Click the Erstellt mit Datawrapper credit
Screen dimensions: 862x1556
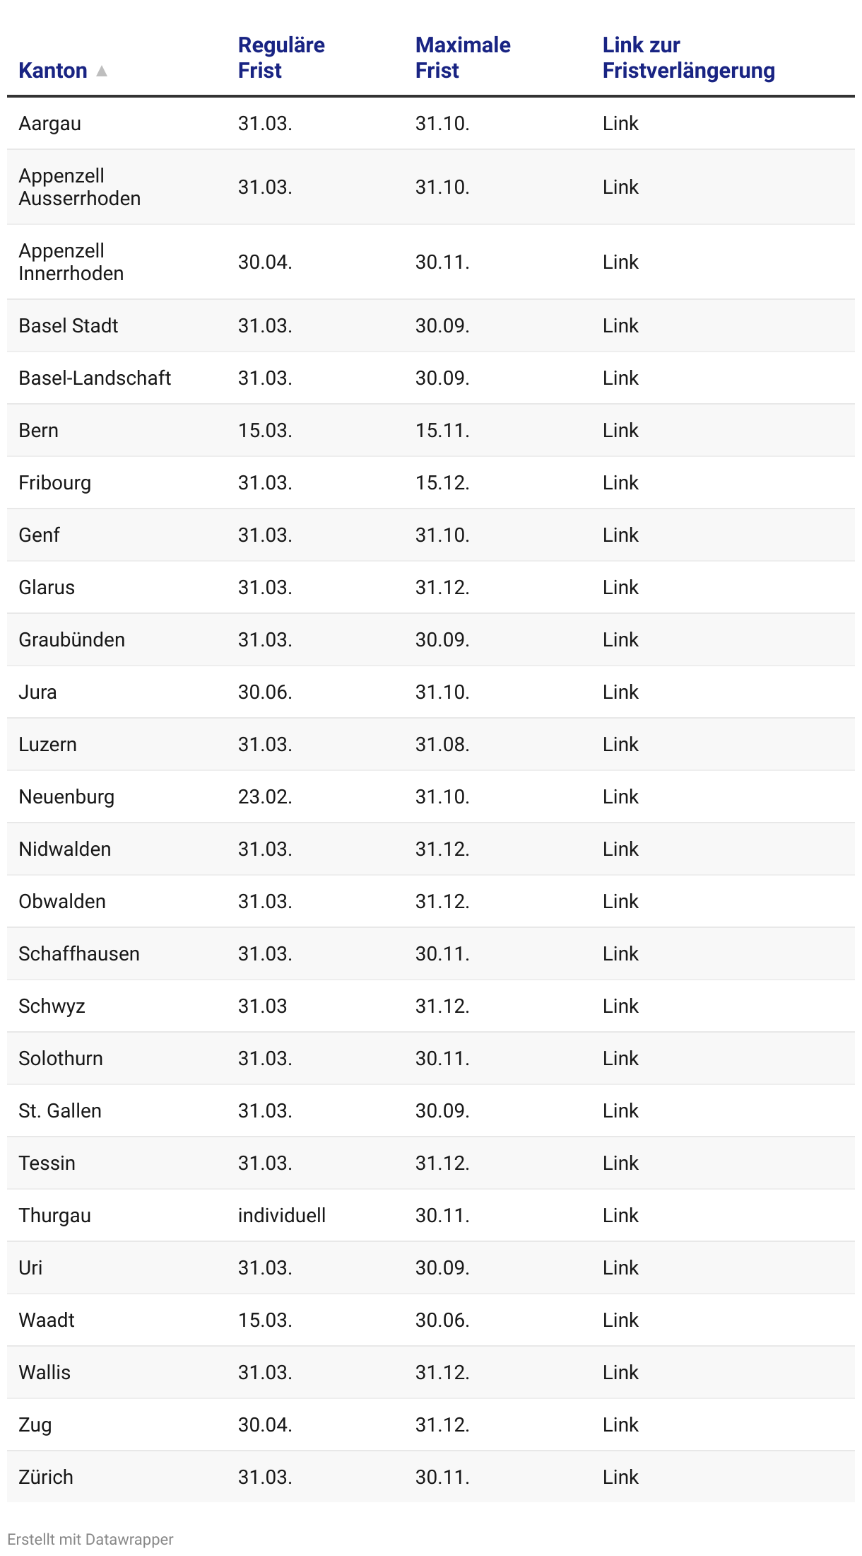tap(90, 1539)
